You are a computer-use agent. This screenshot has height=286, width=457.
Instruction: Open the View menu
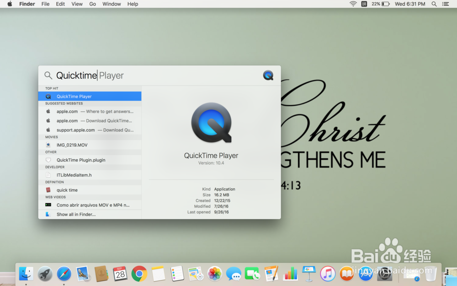tap(77, 4)
